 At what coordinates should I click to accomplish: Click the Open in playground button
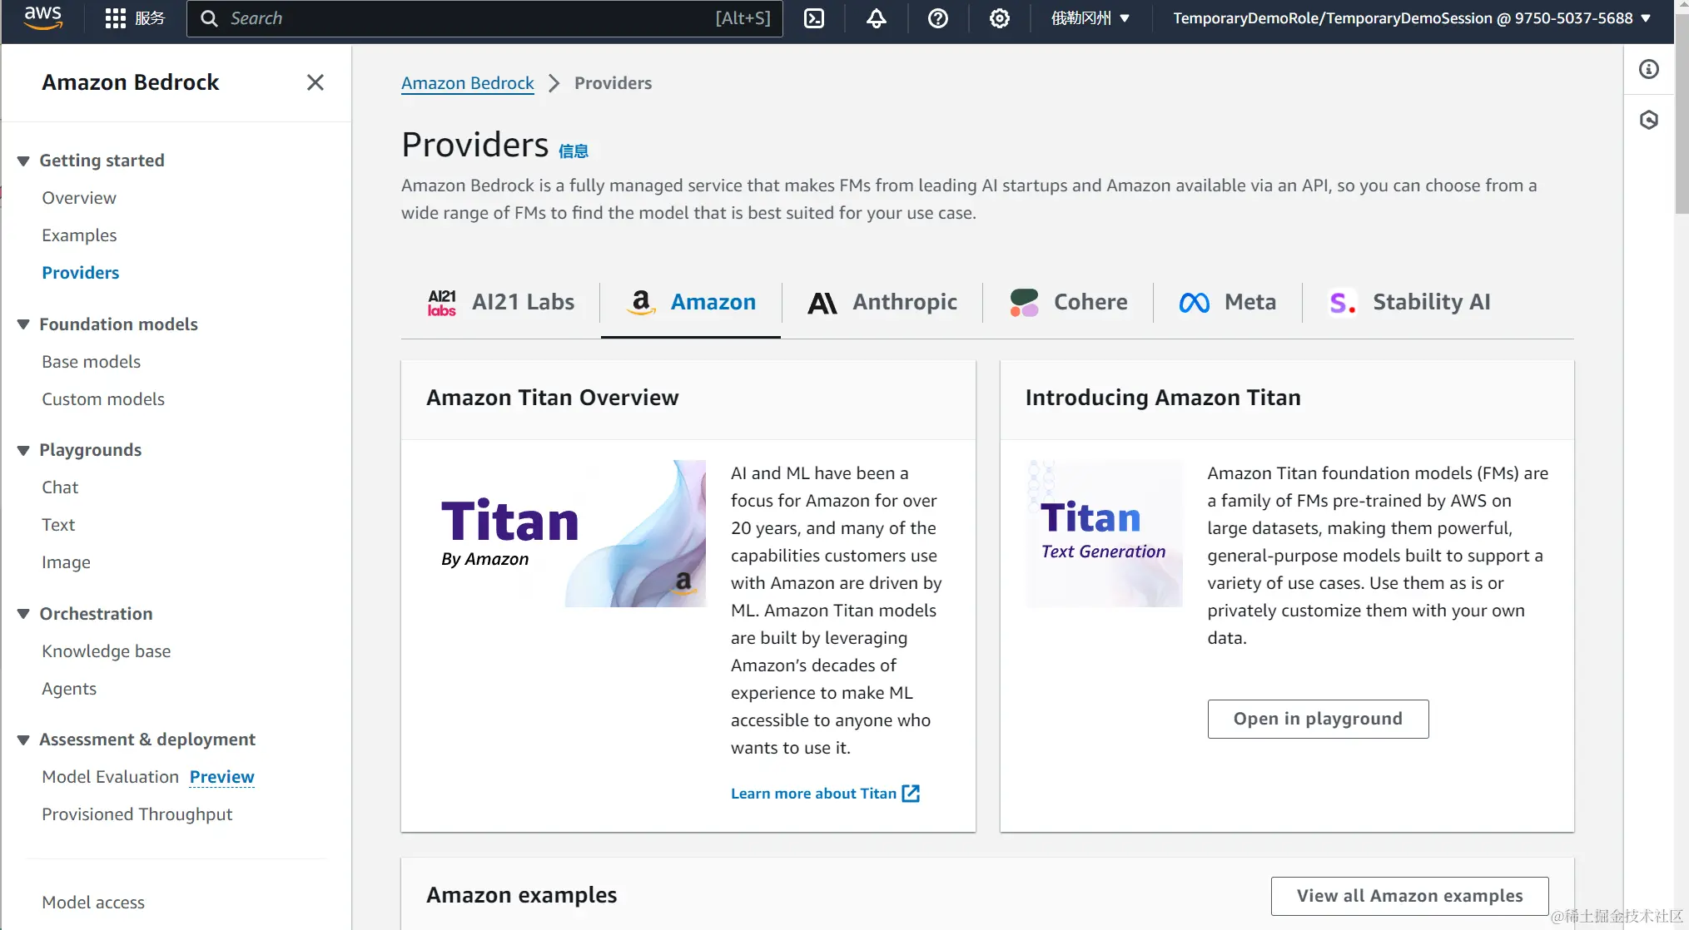tap(1318, 719)
